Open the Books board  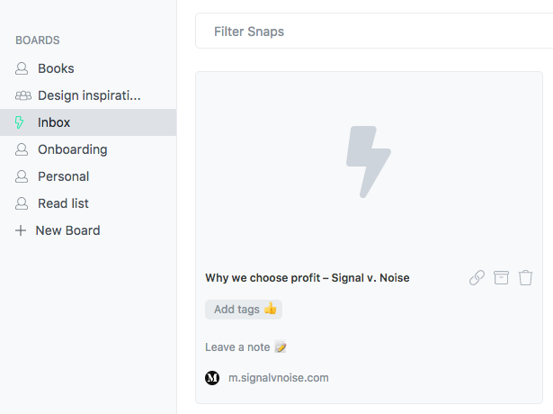coord(88,68)
